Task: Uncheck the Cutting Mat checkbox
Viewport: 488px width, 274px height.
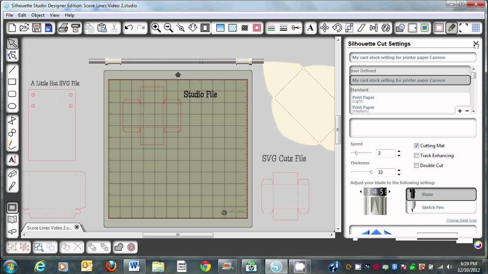Action: [x=416, y=146]
